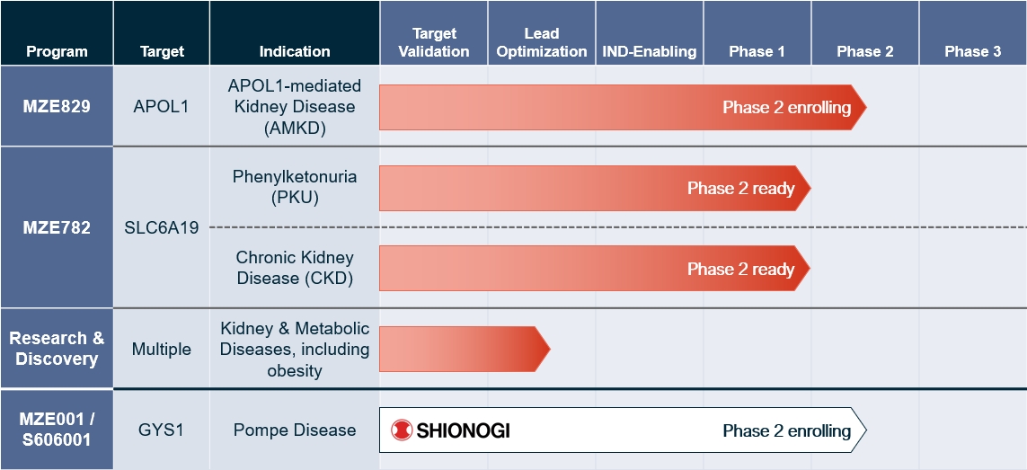
Task: Select the MZE001 / S606001 program cell
Action: click(x=57, y=430)
